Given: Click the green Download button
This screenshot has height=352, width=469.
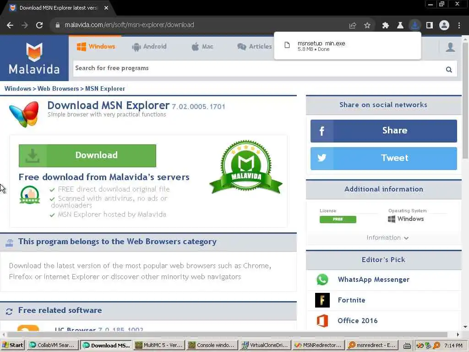Looking at the screenshot, I should (x=87, y=156).
